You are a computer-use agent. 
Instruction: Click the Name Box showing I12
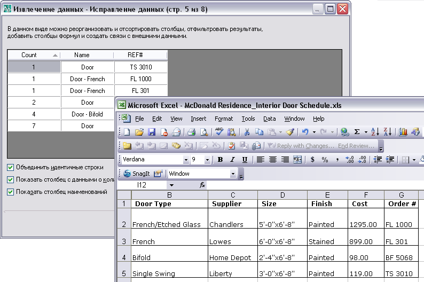pyautogui.click(x=142, y=185)
